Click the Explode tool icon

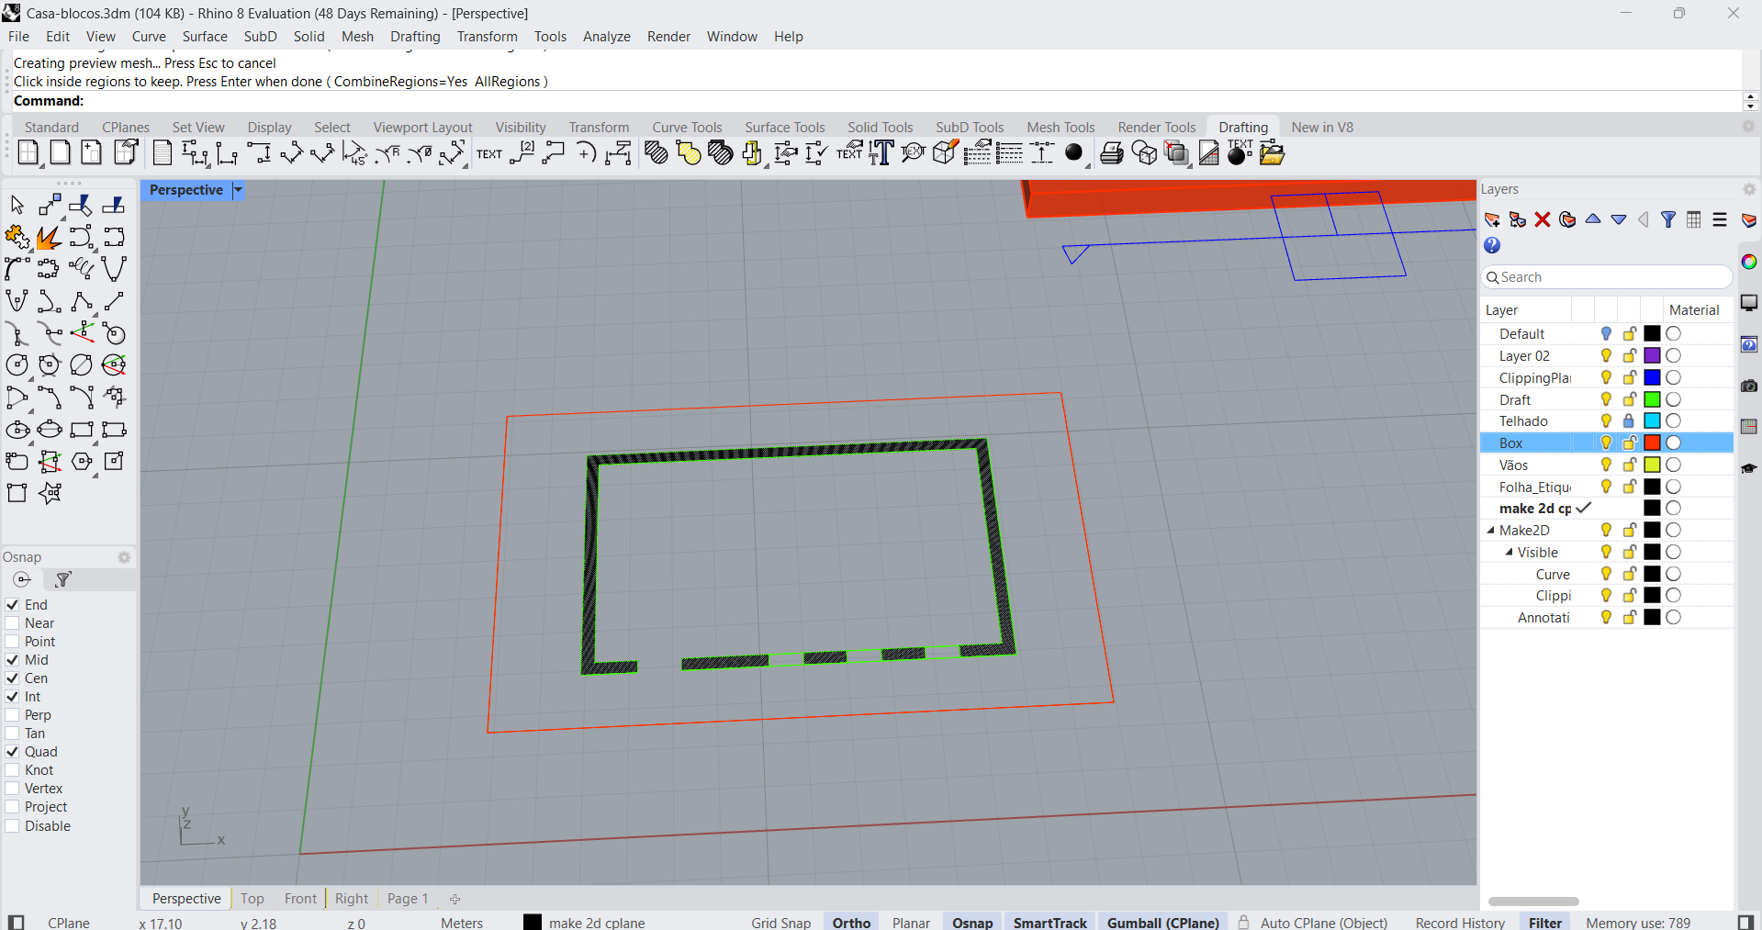(49, 238)
